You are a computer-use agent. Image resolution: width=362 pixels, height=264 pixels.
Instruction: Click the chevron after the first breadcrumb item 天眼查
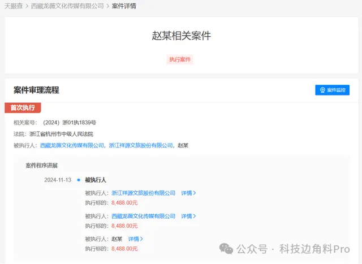[x=27, y=6]
